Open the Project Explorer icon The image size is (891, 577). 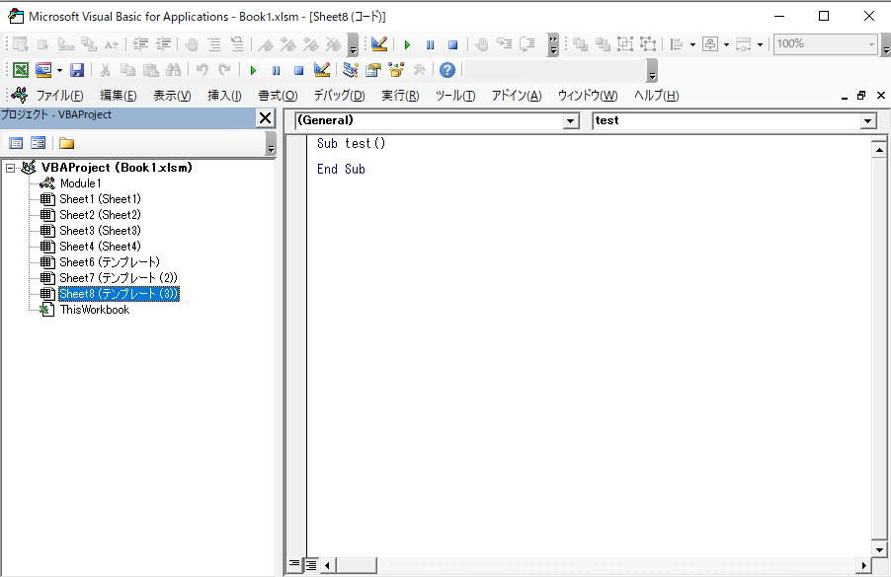tap(350, 70)
